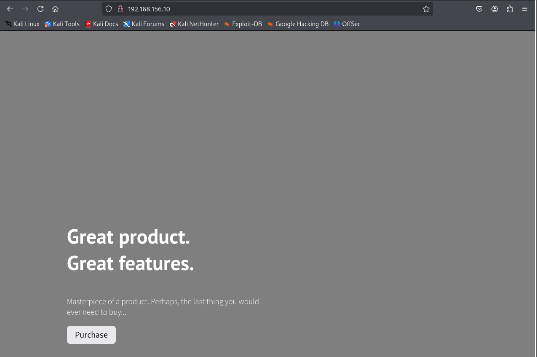The image size is (537, 357).
Task: Click the insecure connection lock icon
Action: pos(120,9)
